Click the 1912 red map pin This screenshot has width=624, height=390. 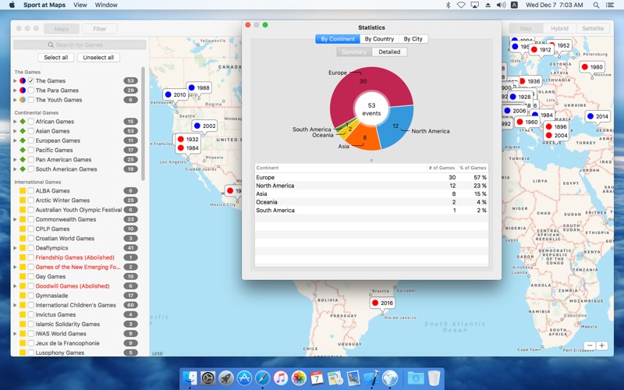[x=541, y=50]
